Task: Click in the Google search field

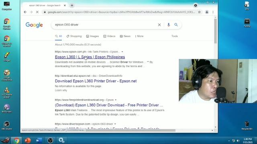Action: tap(105, 25)
